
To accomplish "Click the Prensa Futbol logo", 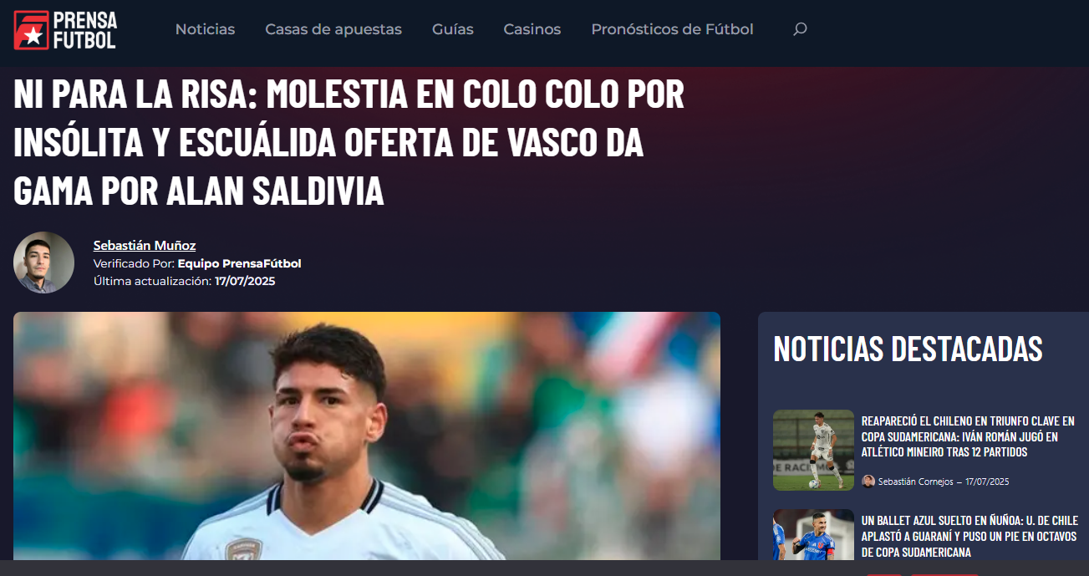I will point(65,29).
